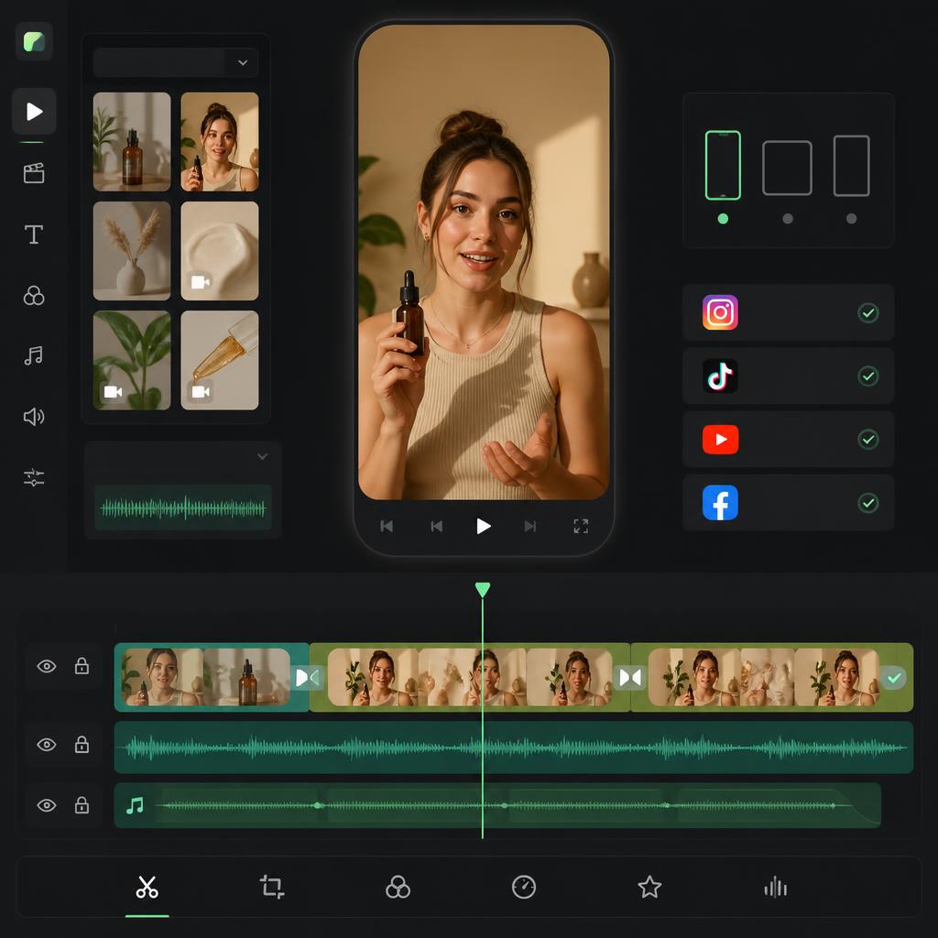The width and height of the screenshot is (938, 938).
Task: Collapse the audio waveform panel chevron
Action: 263,456
